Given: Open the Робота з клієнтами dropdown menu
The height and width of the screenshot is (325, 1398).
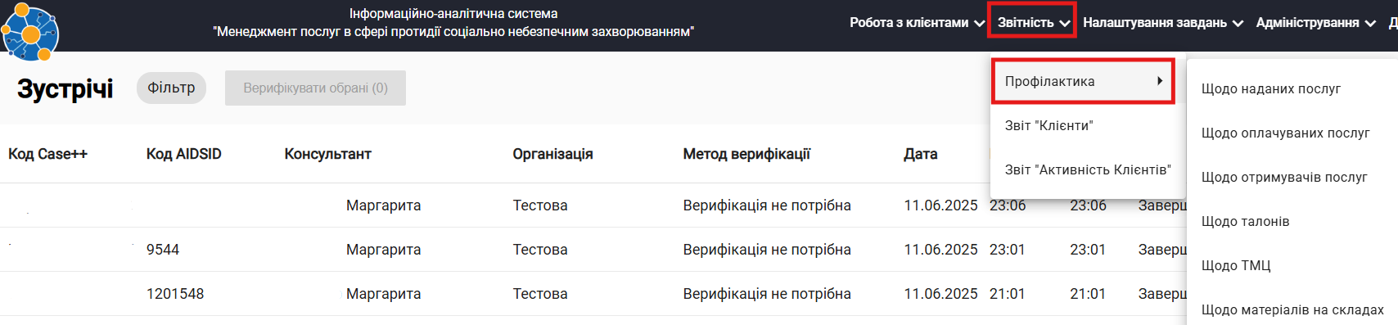Looking at the screenshot, I should point(917,23).
